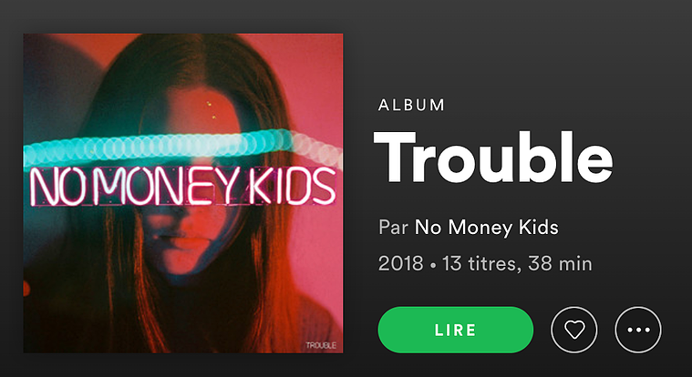Image resolution: width=692 pixels, height=377 pixels.
Task: Open the three-dot more options menu
Action: (638, 330)
